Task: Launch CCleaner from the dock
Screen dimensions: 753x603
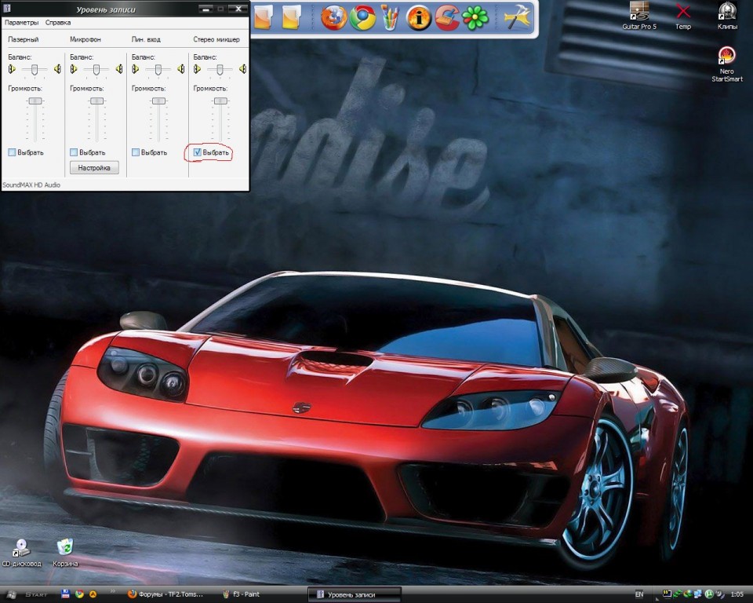Action: click(446, 17)
